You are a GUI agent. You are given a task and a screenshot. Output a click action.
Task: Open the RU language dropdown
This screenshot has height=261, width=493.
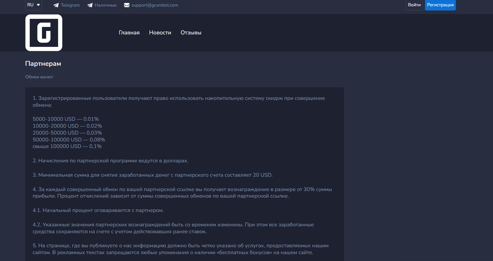point(34,5)
